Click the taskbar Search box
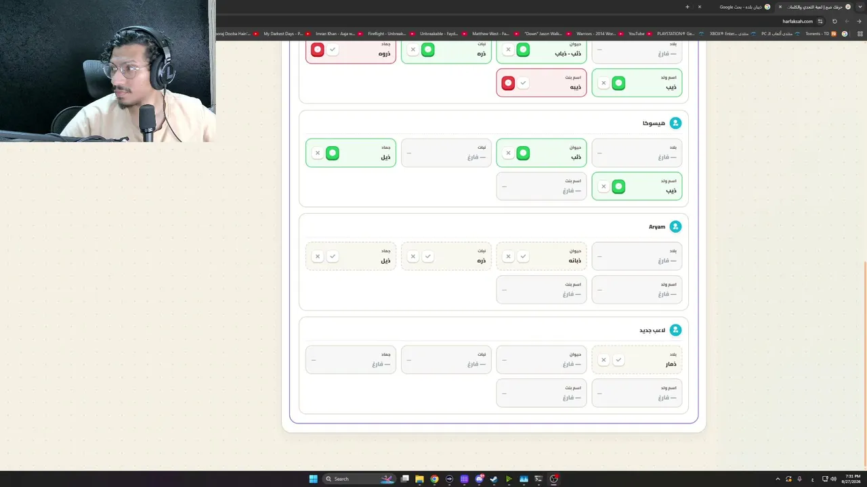 (359, 479)
